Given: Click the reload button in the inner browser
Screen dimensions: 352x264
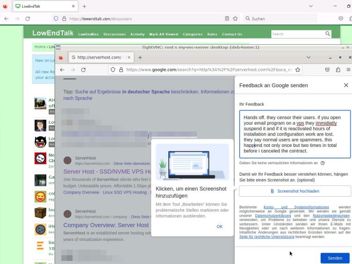Looking at the screenshot, I should pos(83,69).
